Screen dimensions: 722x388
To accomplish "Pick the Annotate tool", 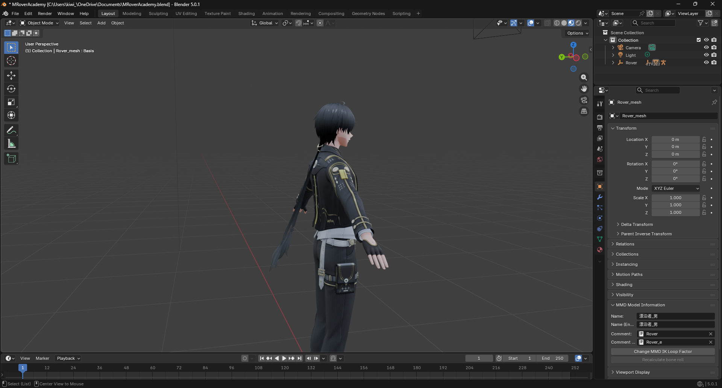I will tap(11, 130).
